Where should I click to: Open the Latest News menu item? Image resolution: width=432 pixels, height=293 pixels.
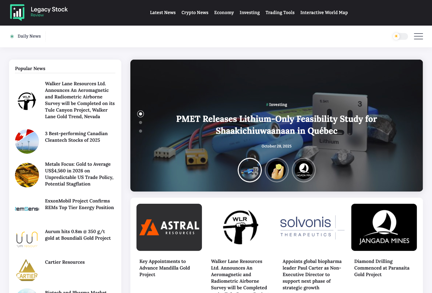163,13
